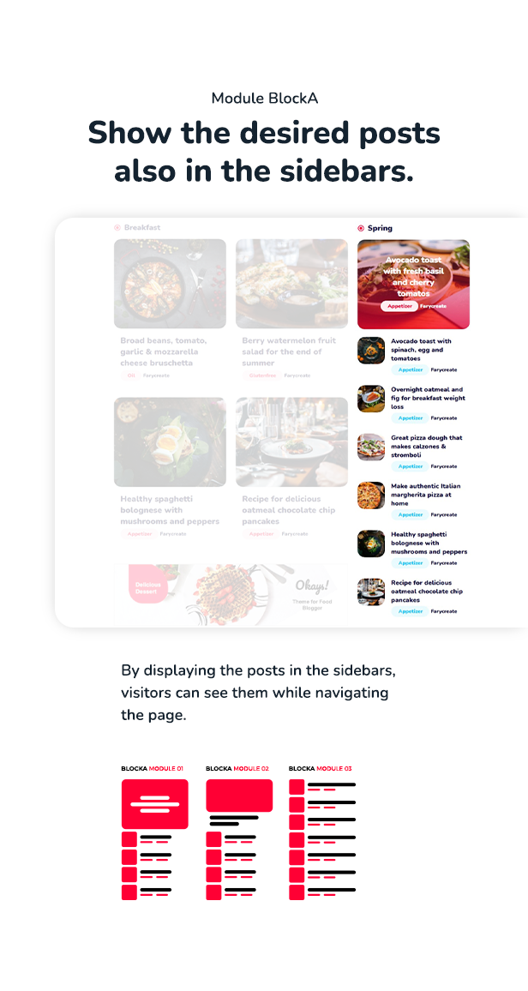This screenshot has width=528, height=991.
Task: Open the Broad beans bruschetta post image
Action: click(170, 284)
